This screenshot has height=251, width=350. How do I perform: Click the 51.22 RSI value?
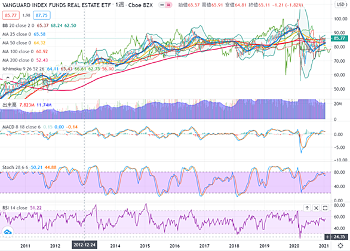pyautogui.click(x=36, y=208)
